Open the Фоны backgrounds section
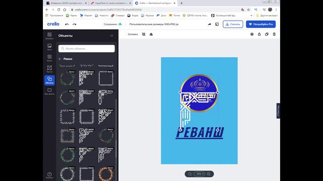 tap(49, 58)
